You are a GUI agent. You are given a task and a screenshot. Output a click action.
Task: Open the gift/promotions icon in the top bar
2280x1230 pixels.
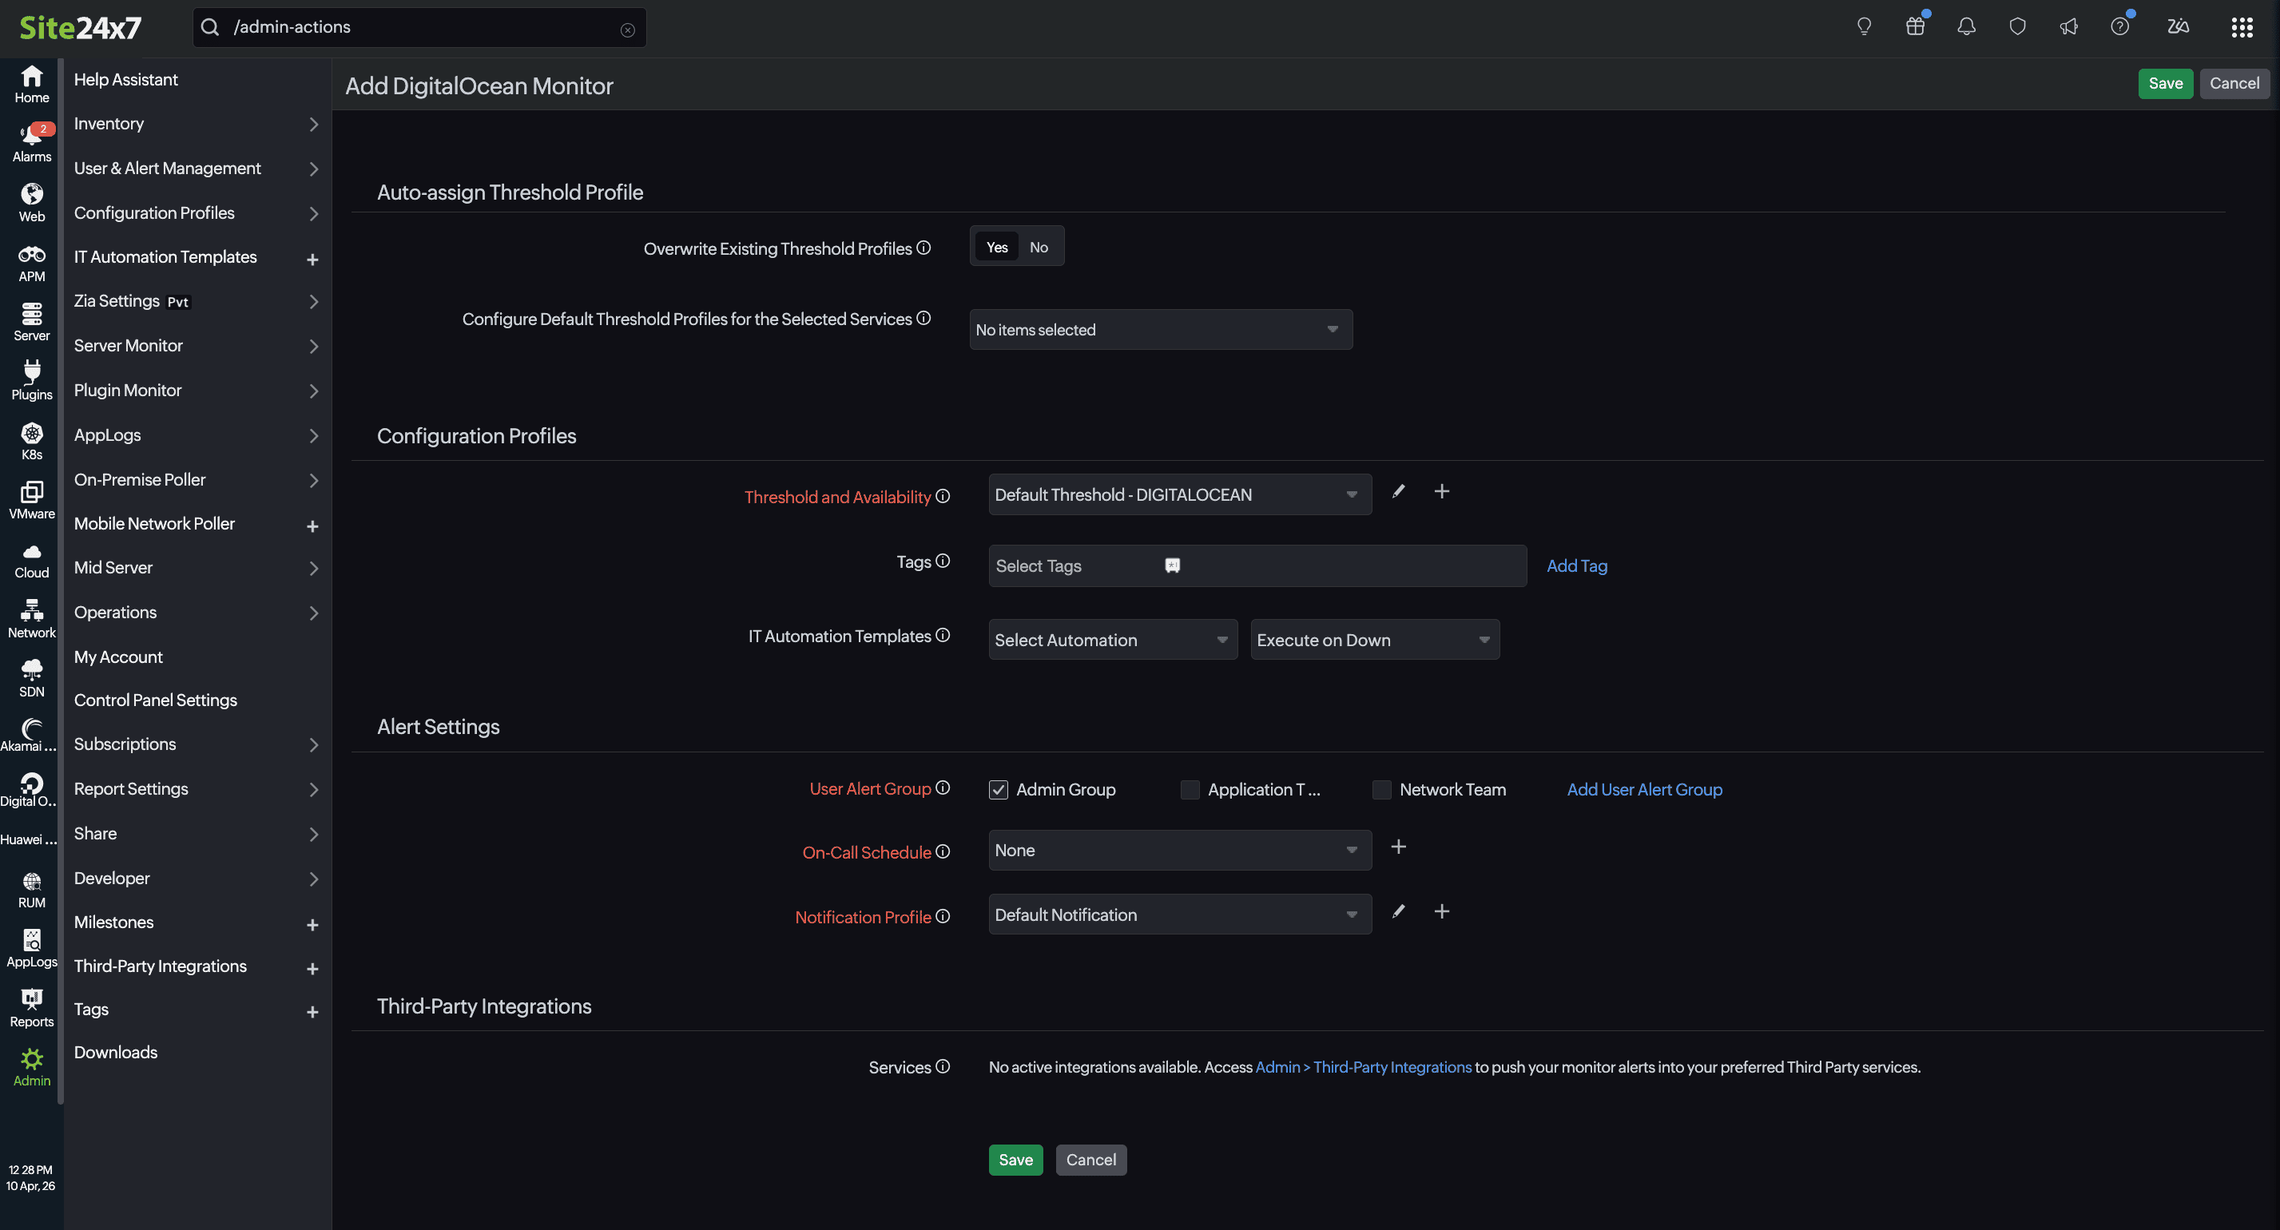1914,26
